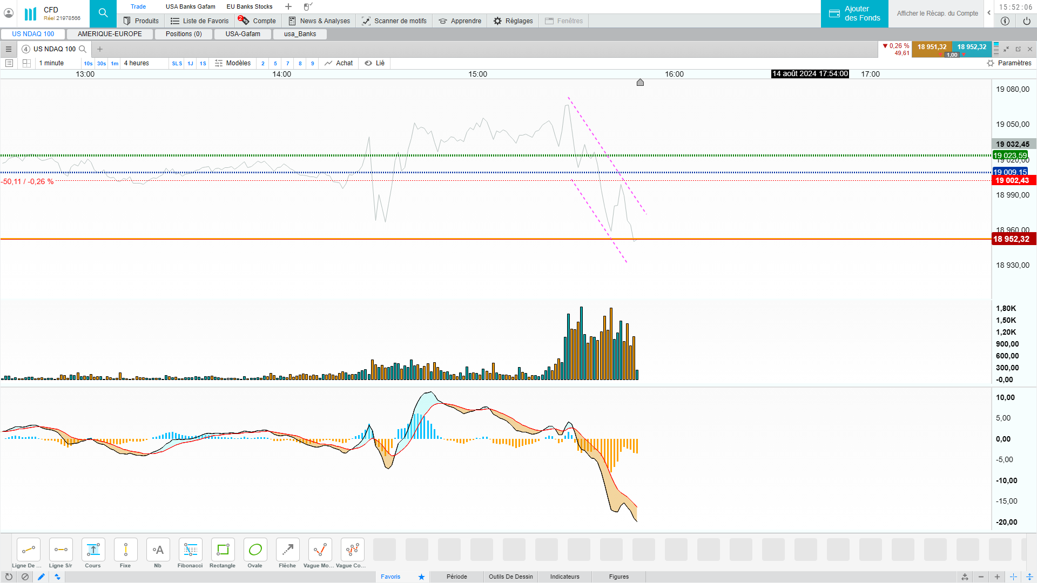
Task: Choose the Flèche arrow tool
Action: pos(287,550)
